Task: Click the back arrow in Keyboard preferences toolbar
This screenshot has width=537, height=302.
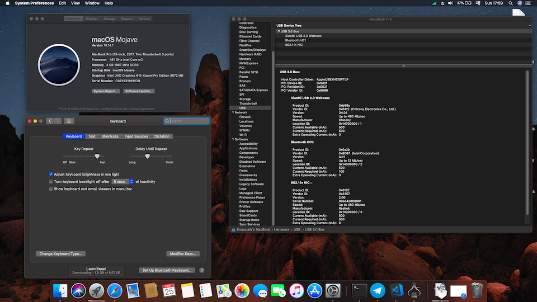Action: pyautogui.click(x=50, y=121)
